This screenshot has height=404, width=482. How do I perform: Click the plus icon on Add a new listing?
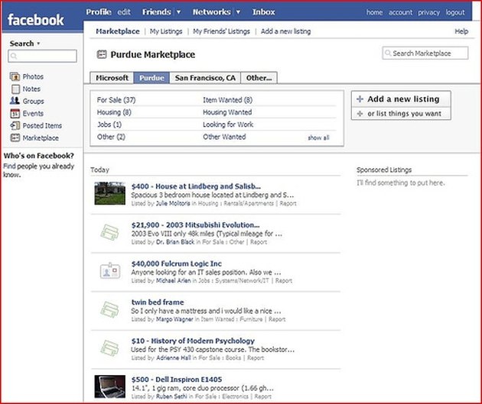360,99
